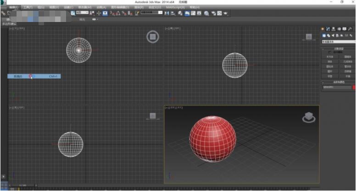356x191 pixels.
Task: Click the SteeringWheel icon in top viewport
Action: point(153,37)
